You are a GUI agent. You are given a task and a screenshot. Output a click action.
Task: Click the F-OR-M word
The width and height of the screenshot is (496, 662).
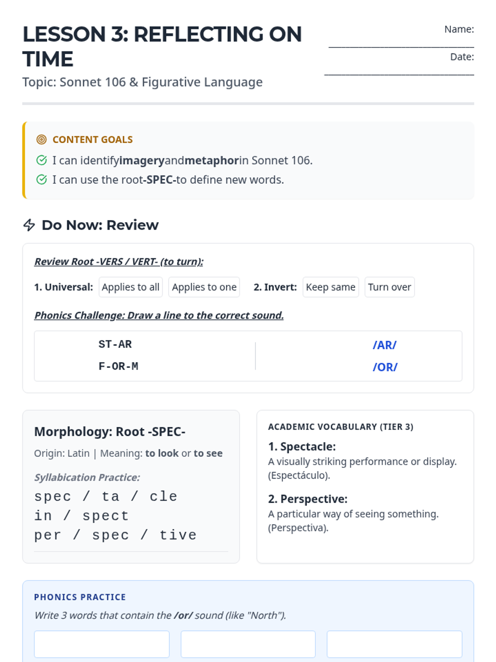pyautogui.click(x=118, y=366)
